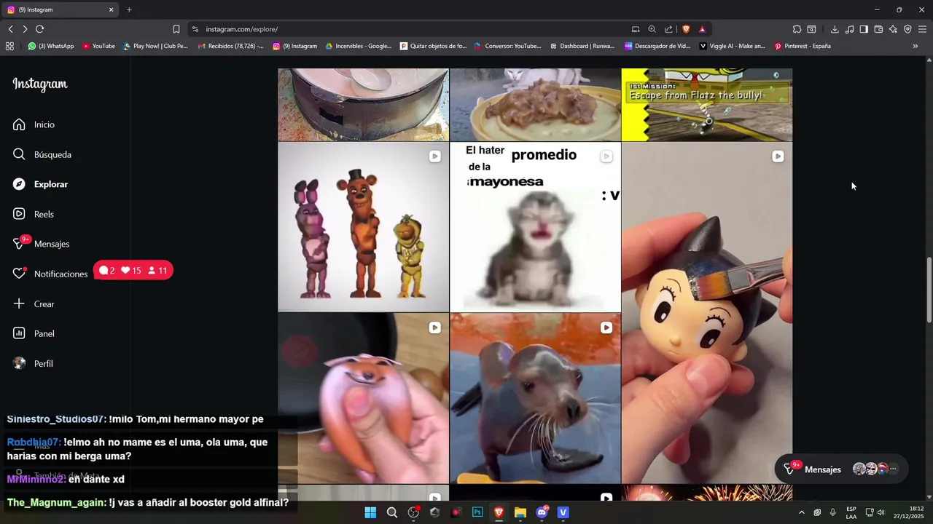Open the Búsqueda search panel
This screenshot has height=524, width=933.
pos(42,154)
